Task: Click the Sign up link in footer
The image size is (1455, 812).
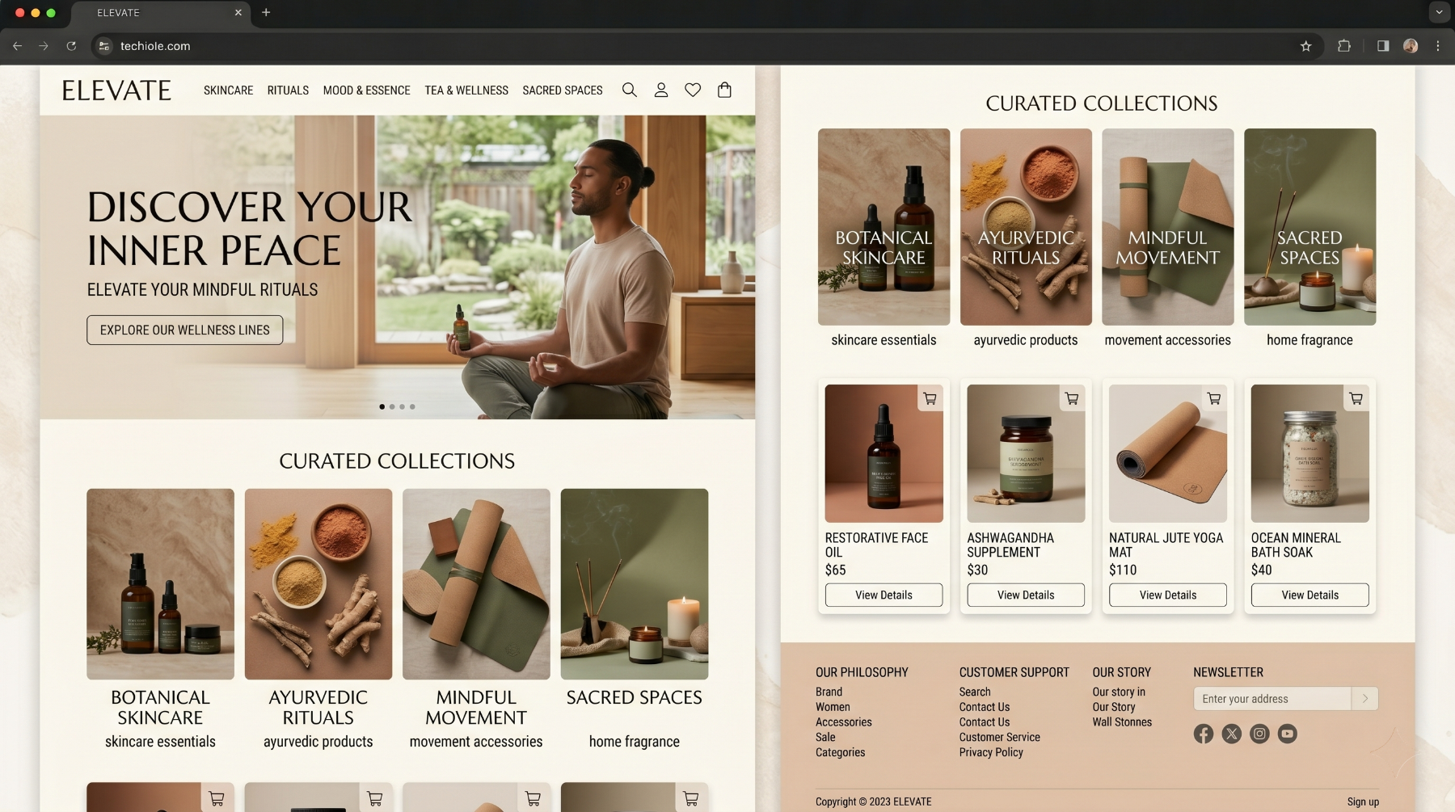Action: [1363, 801]
